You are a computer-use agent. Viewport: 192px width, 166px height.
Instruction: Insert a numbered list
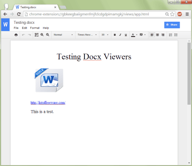171,35
